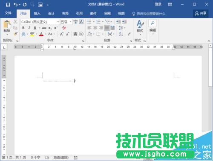213x161 pixels.
Task: Toggle Subscript formatting
Action: [50, 28]
